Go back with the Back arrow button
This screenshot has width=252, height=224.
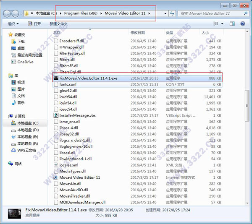[7, 13]
